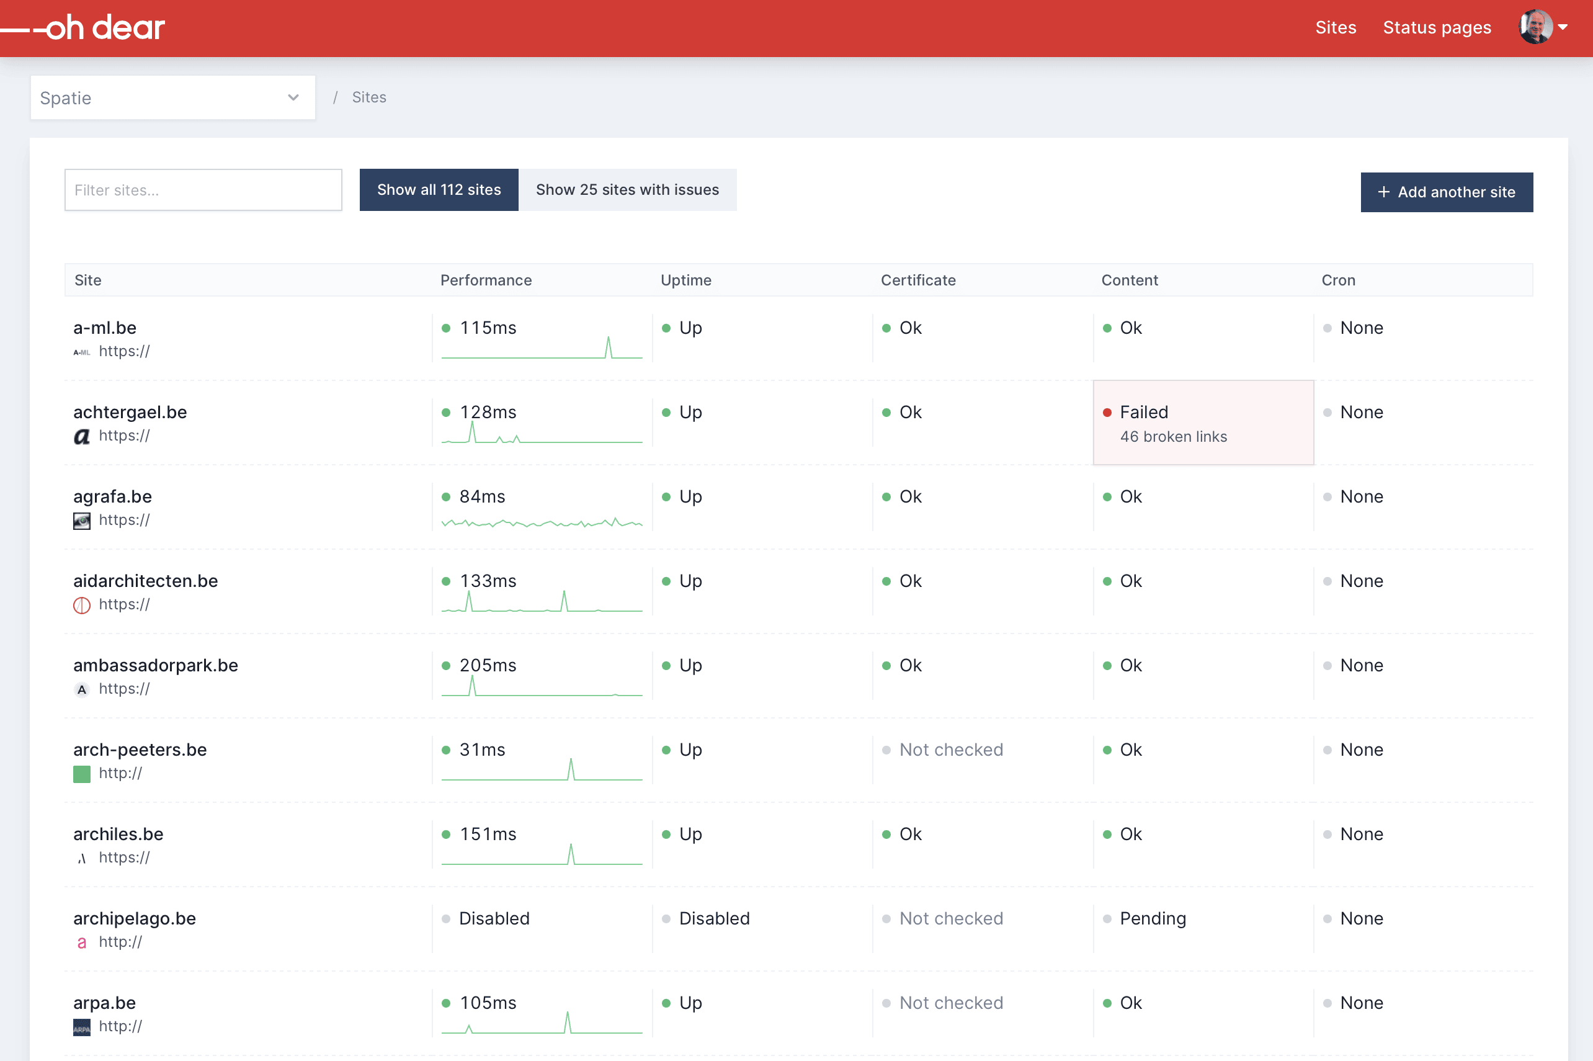The image size is (1593, 1061).
Task: Click the Oh Dear logo
Action: coord(83,28)
